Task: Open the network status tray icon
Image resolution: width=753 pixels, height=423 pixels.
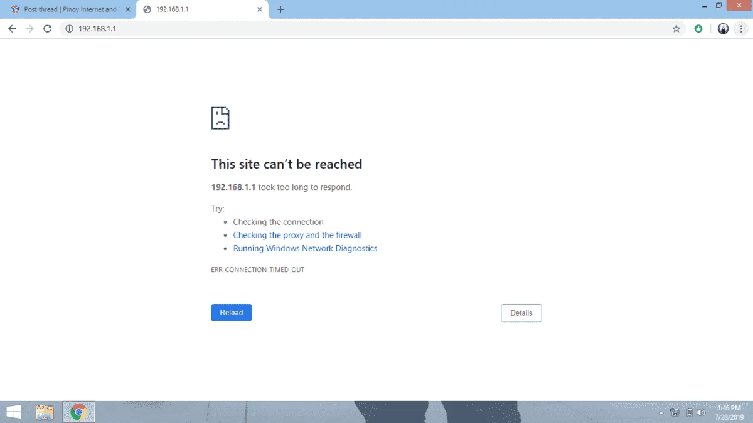Action: point(675,412)
